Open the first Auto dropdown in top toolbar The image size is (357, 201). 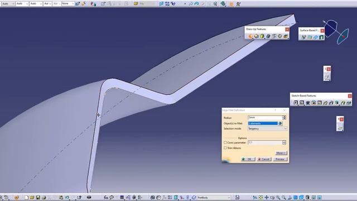click(x=8, y=4)
